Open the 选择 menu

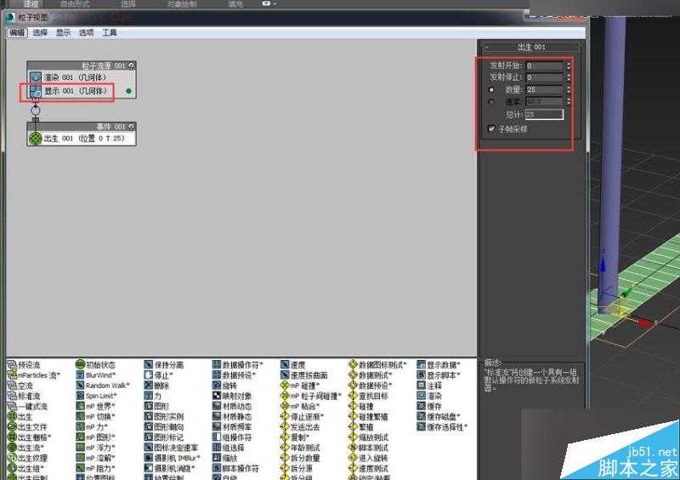pos(40,32)
